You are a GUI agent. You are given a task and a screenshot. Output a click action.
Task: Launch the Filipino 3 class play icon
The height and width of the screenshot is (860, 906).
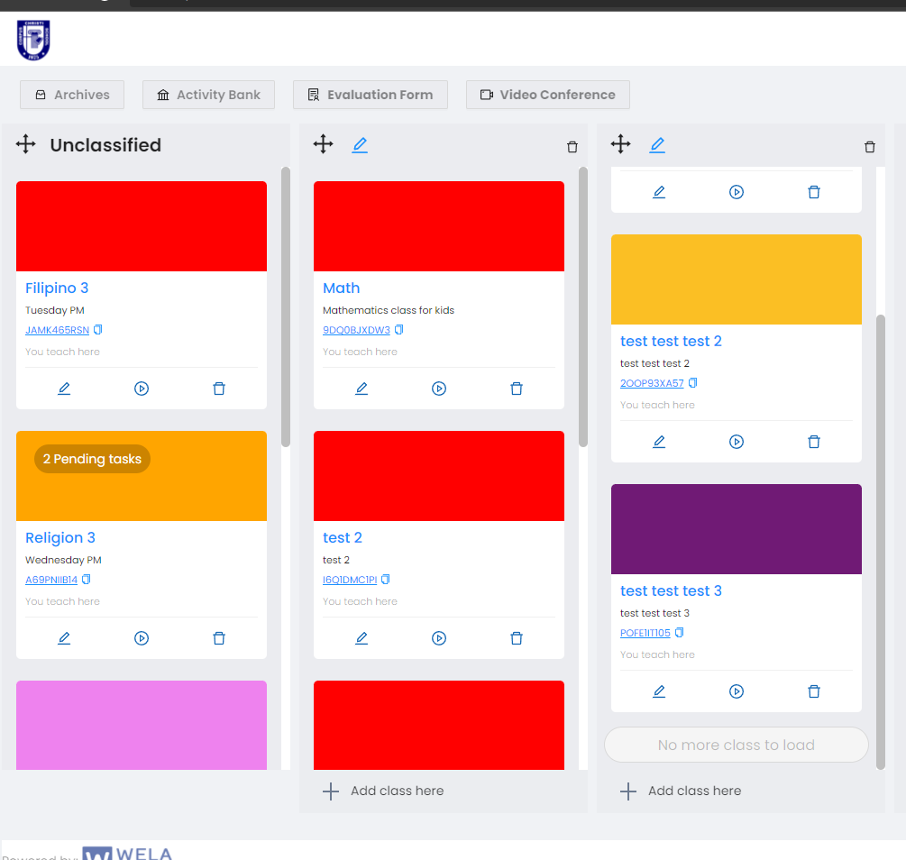pos(142,389)
